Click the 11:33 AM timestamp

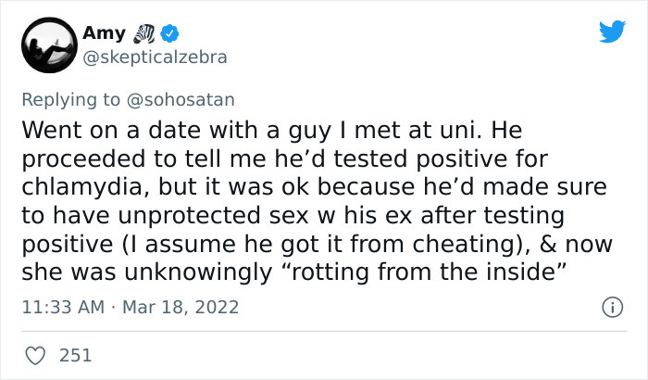(63, 306)
